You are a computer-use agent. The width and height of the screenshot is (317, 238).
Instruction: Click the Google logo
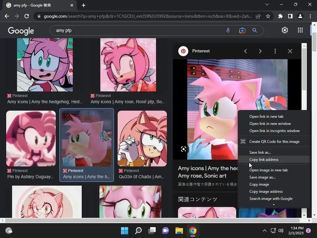pos(21,31)
